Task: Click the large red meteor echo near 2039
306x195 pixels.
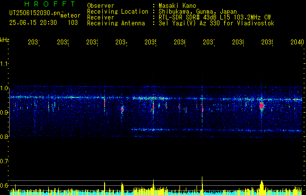Action: 262,106
